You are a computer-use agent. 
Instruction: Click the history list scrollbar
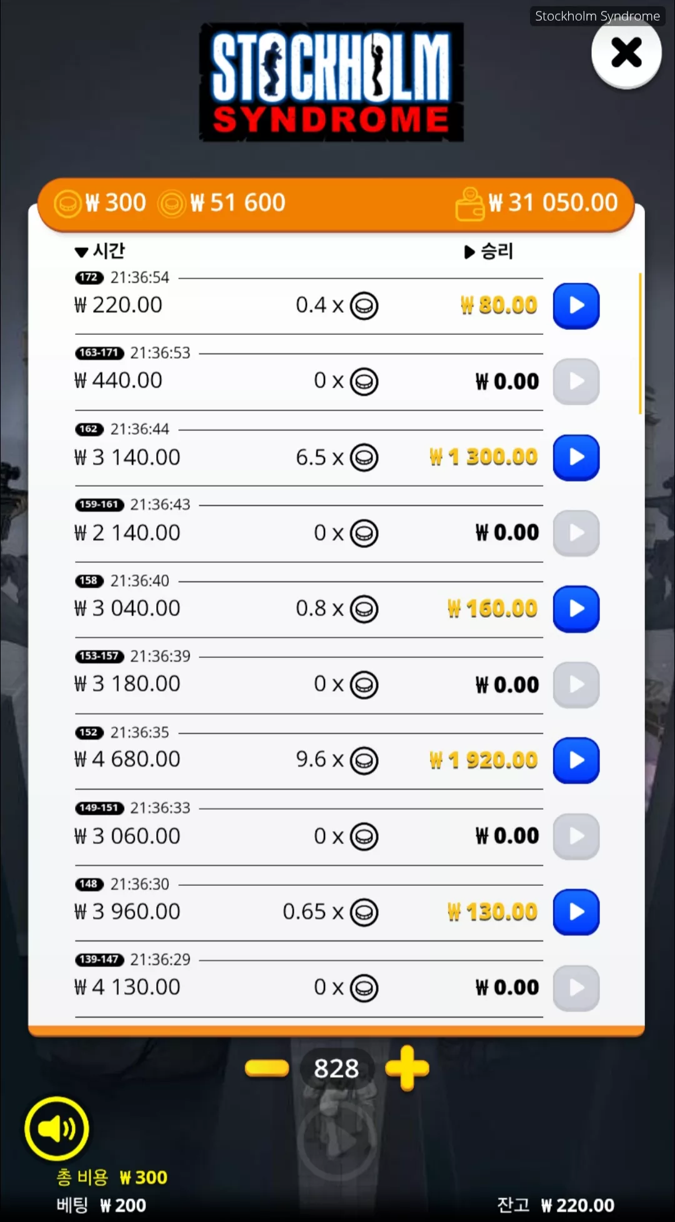click(640, 344)
